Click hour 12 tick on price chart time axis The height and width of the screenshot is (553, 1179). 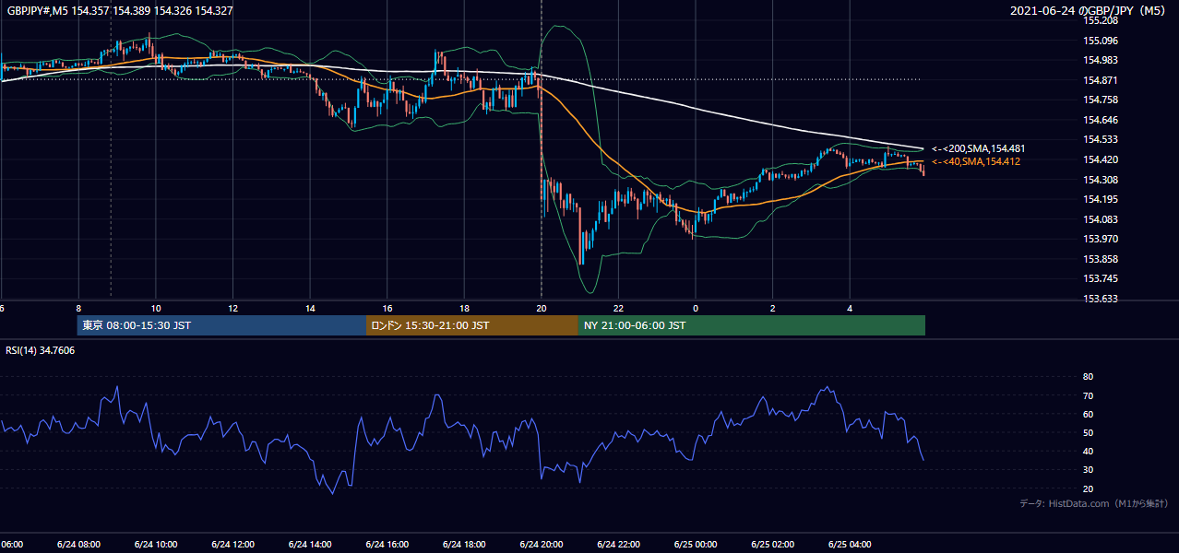point(233,309)
